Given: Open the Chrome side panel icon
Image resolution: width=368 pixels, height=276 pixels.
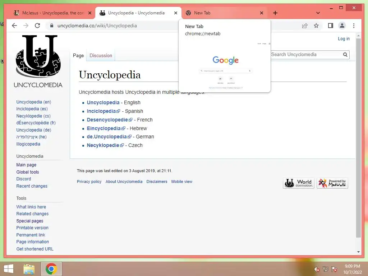Looking at the screenshot, I should click(331, 26).
